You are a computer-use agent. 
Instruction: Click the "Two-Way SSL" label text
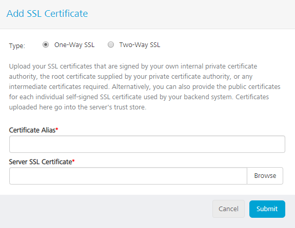tap(140, 45)
